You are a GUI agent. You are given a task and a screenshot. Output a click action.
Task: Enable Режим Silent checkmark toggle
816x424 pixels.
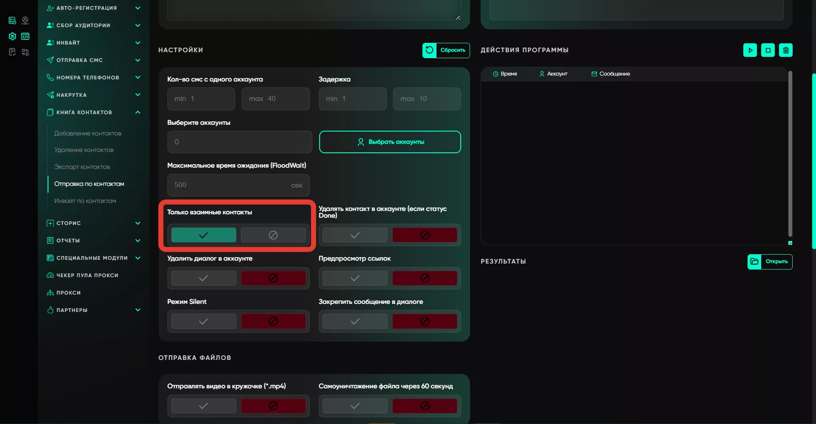(204, 321)
